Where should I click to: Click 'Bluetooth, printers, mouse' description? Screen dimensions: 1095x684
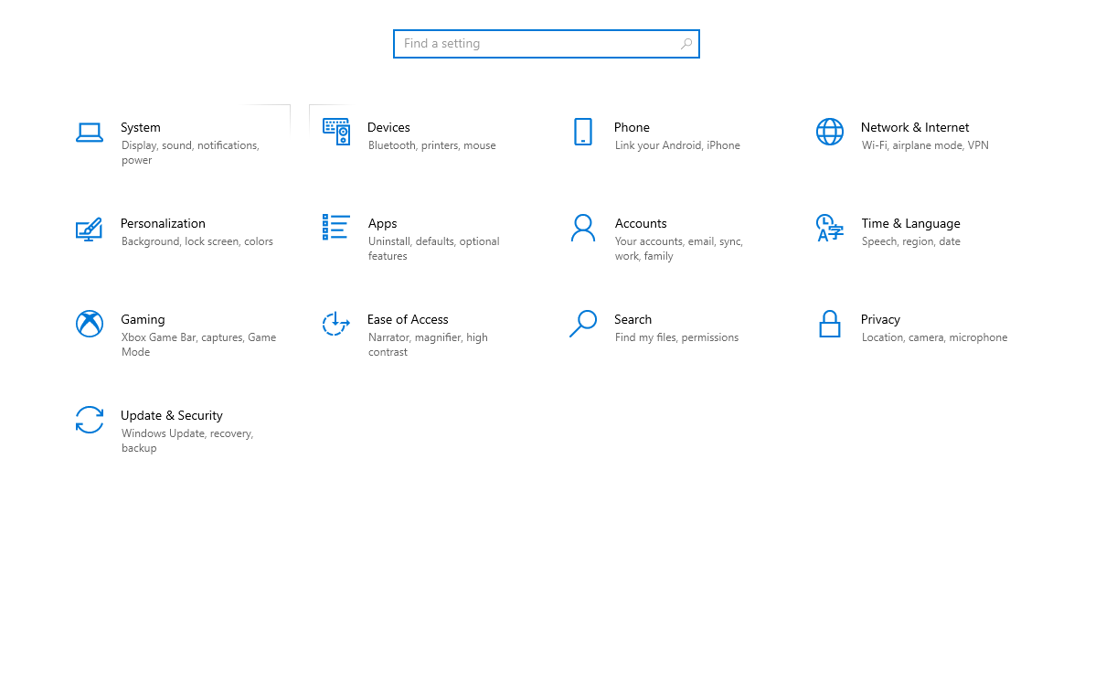point(431,145)
